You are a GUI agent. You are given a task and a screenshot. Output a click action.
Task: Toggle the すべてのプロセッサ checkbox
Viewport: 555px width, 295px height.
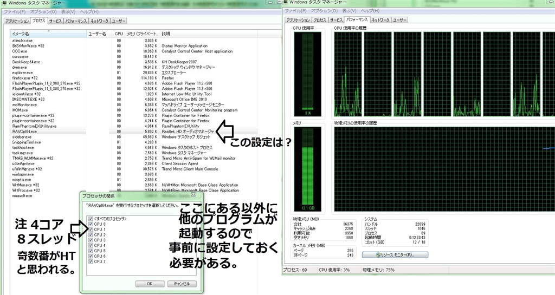click(x=91, y=219)
